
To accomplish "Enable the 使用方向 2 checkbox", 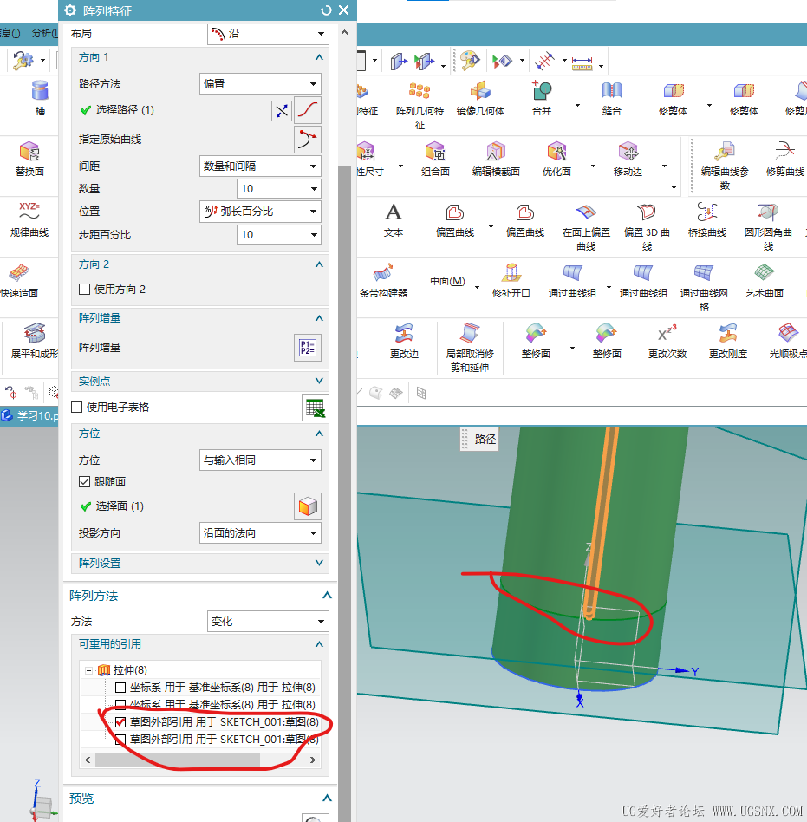I will click(x=84, y=289).
